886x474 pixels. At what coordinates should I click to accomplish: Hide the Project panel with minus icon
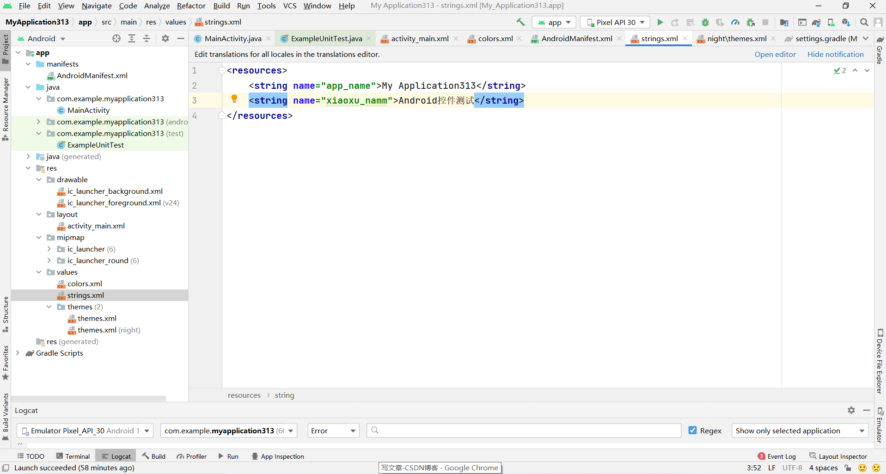coord(181,38)
